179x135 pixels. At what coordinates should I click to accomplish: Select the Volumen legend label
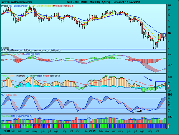pyautogui.click(x=6, y=116)
